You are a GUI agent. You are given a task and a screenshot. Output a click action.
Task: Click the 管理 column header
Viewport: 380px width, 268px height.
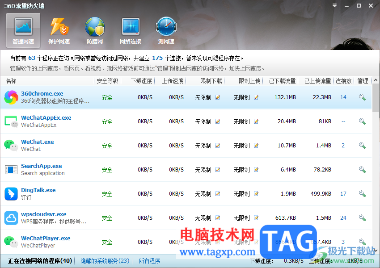click(x=363, y=81)
